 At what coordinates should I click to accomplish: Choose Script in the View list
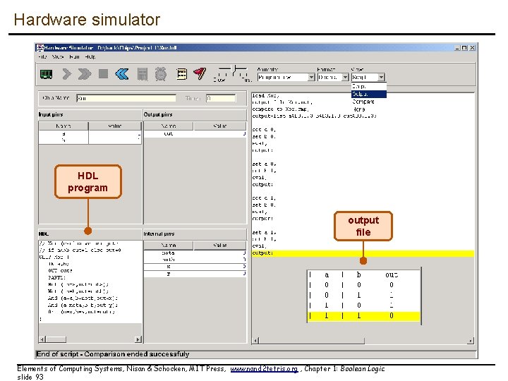pos(369,86)
